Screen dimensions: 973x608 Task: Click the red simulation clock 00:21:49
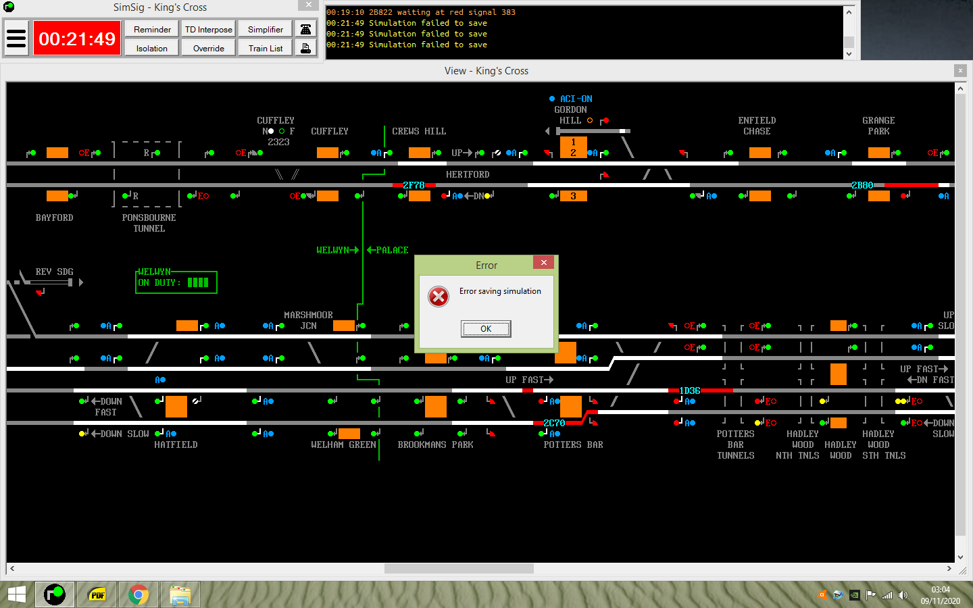click(x=77, y=39)
